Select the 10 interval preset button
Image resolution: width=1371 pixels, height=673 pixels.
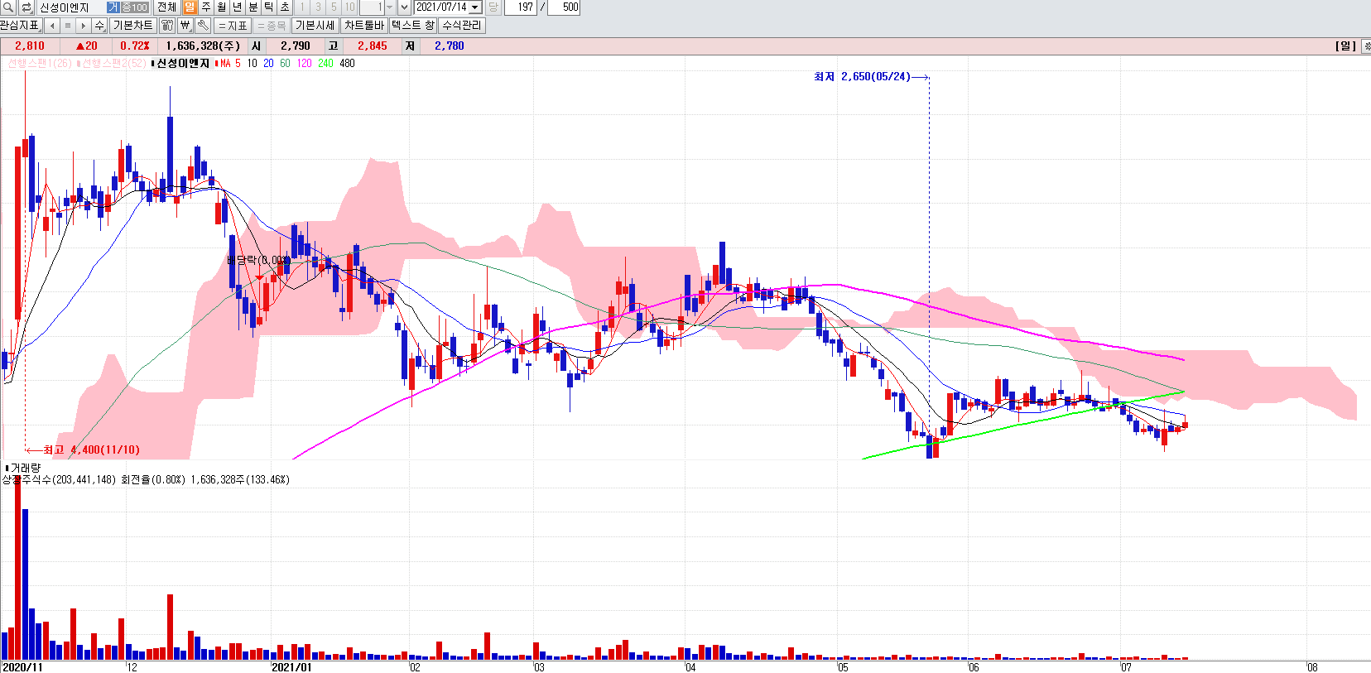(349, 7)
